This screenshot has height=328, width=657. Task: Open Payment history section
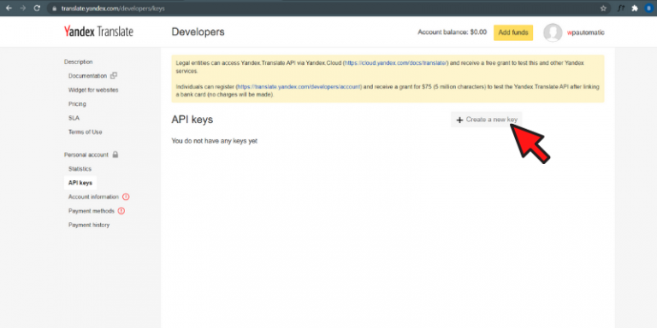(x=89, y=225)
